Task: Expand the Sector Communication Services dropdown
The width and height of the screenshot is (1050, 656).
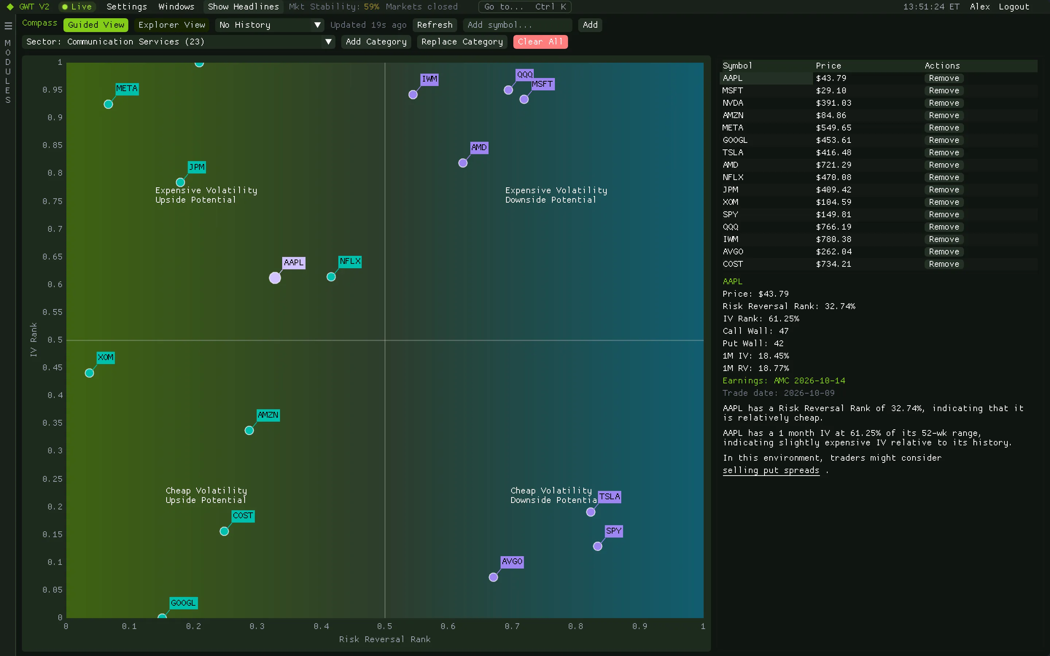Action: pos(179,42)
